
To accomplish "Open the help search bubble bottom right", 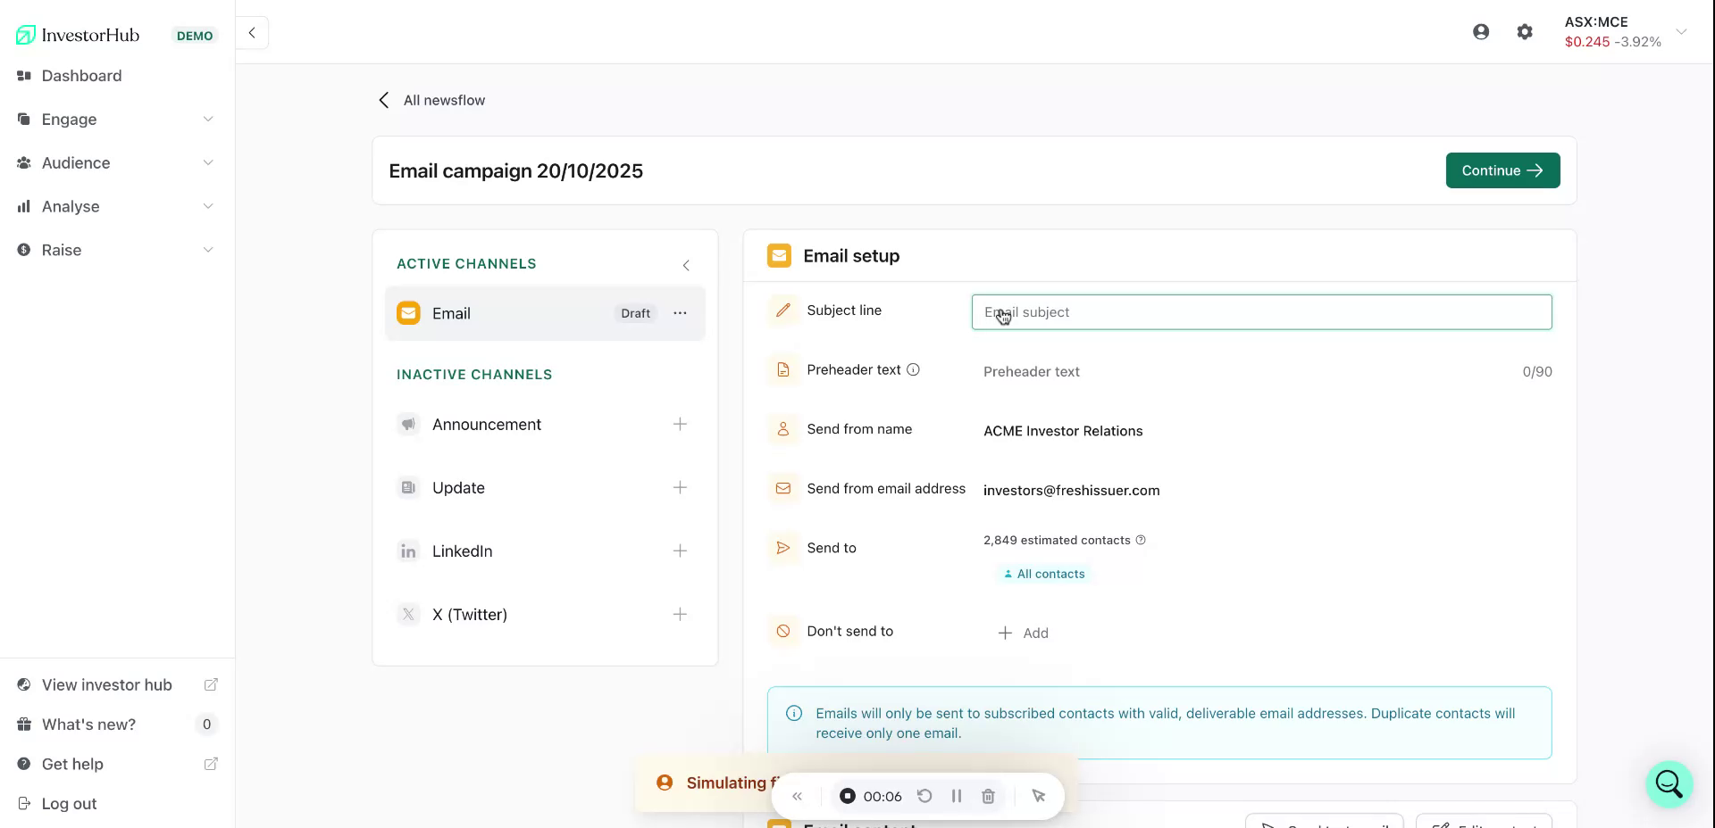I will tap(1669, 783).
